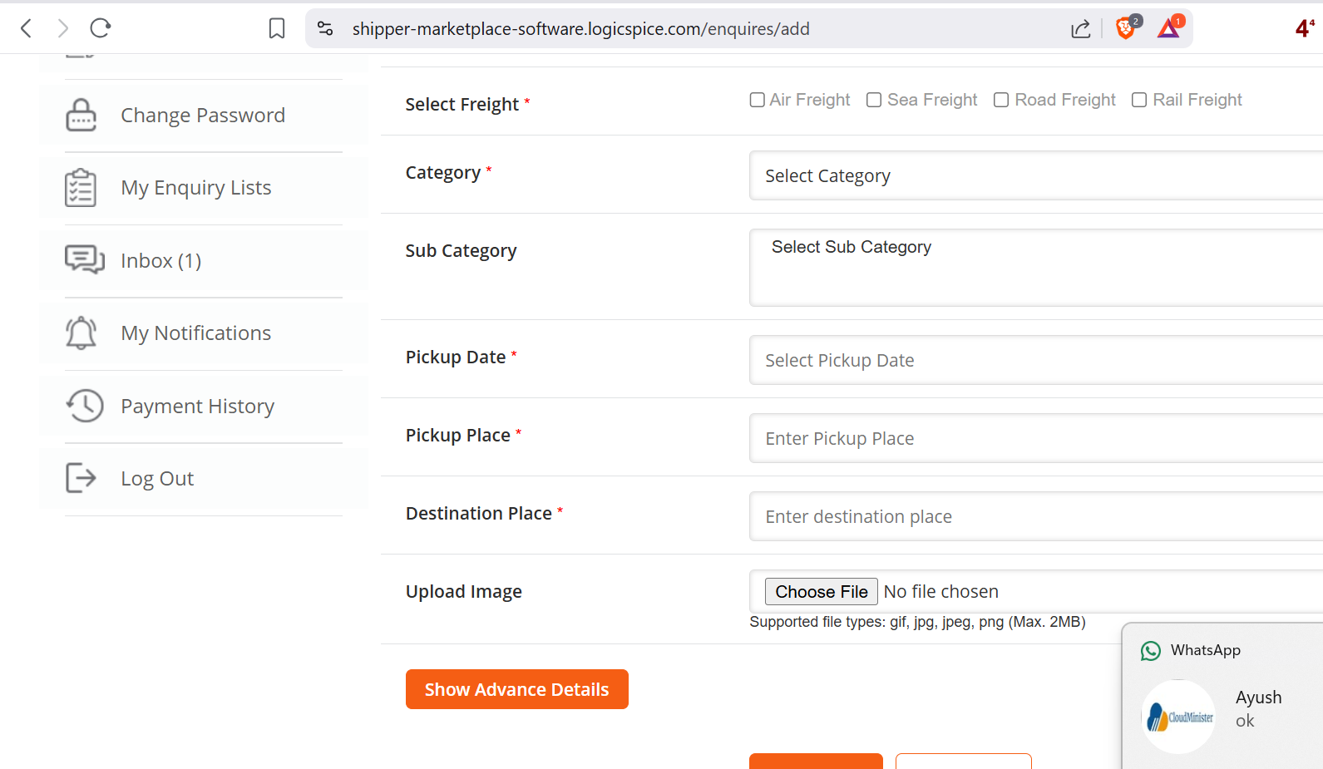Click the Choose File upload button
Screen dimensions: 1323x769
click(x=821, y=592)
